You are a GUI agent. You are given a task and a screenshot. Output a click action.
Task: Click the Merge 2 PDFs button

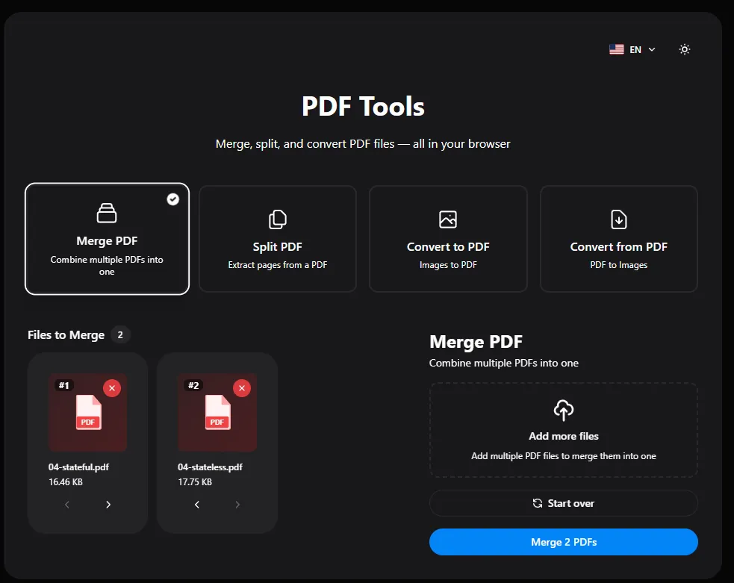[563, 542]
